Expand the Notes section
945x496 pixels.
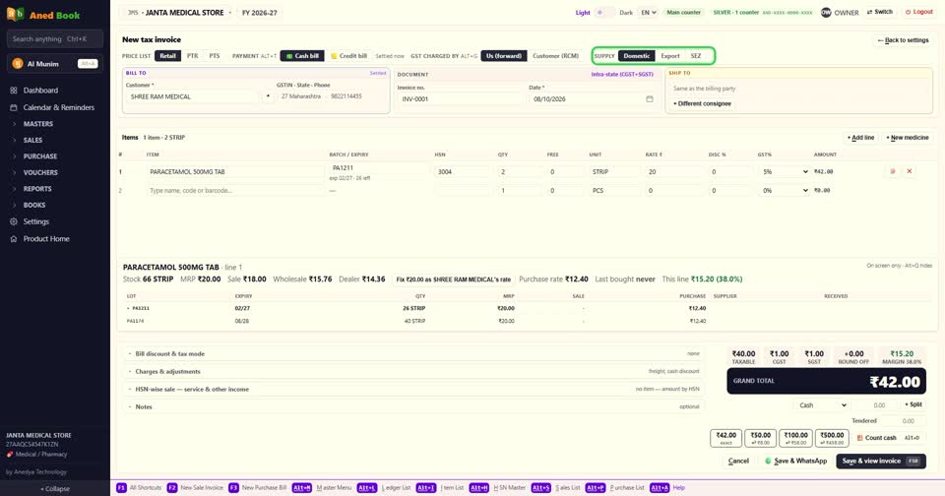coord(412,406)
